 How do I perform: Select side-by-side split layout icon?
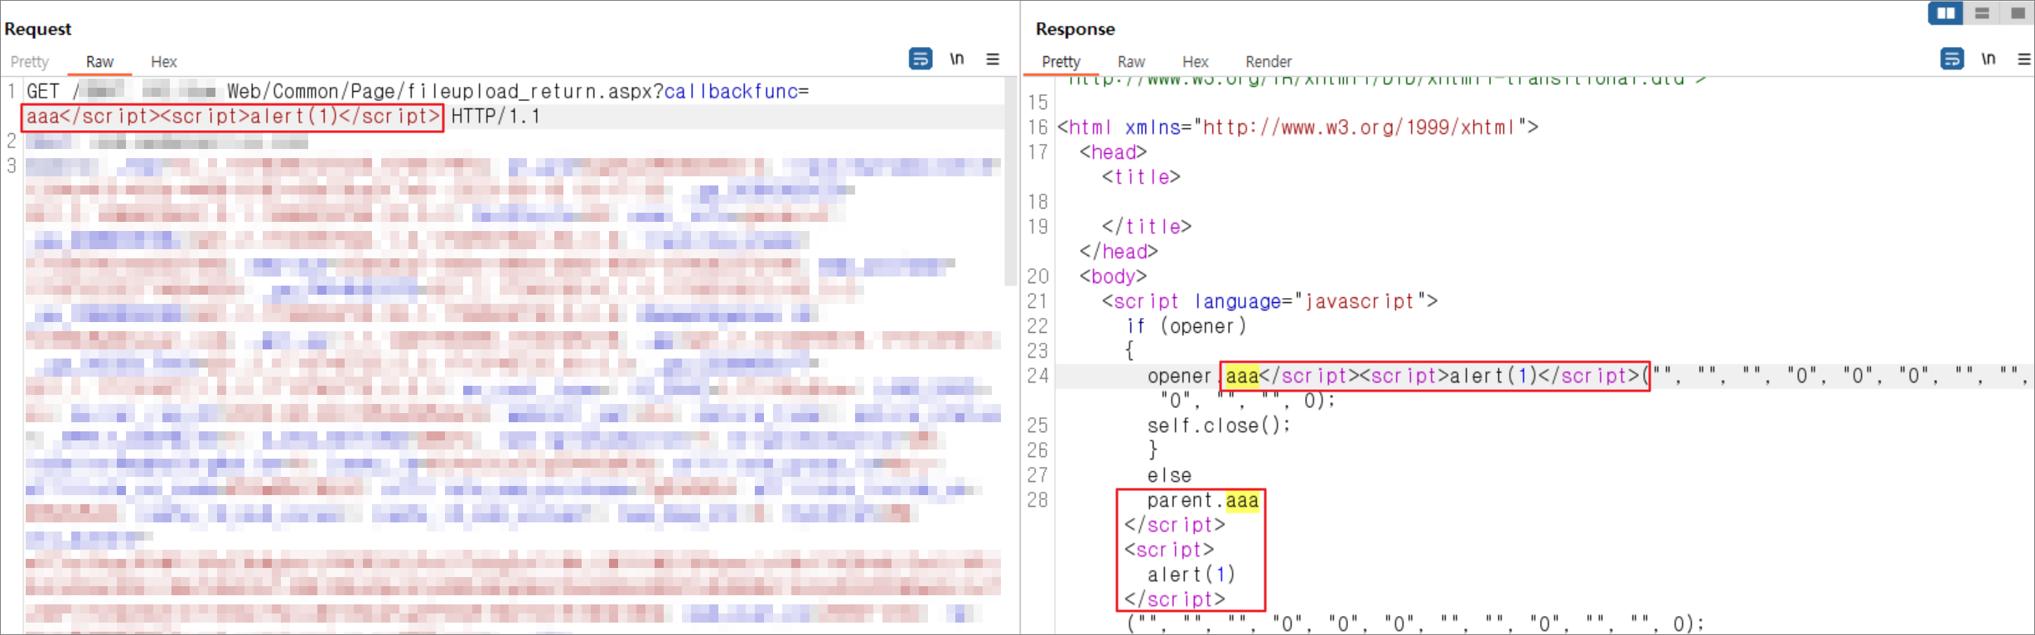[1946, 13]
